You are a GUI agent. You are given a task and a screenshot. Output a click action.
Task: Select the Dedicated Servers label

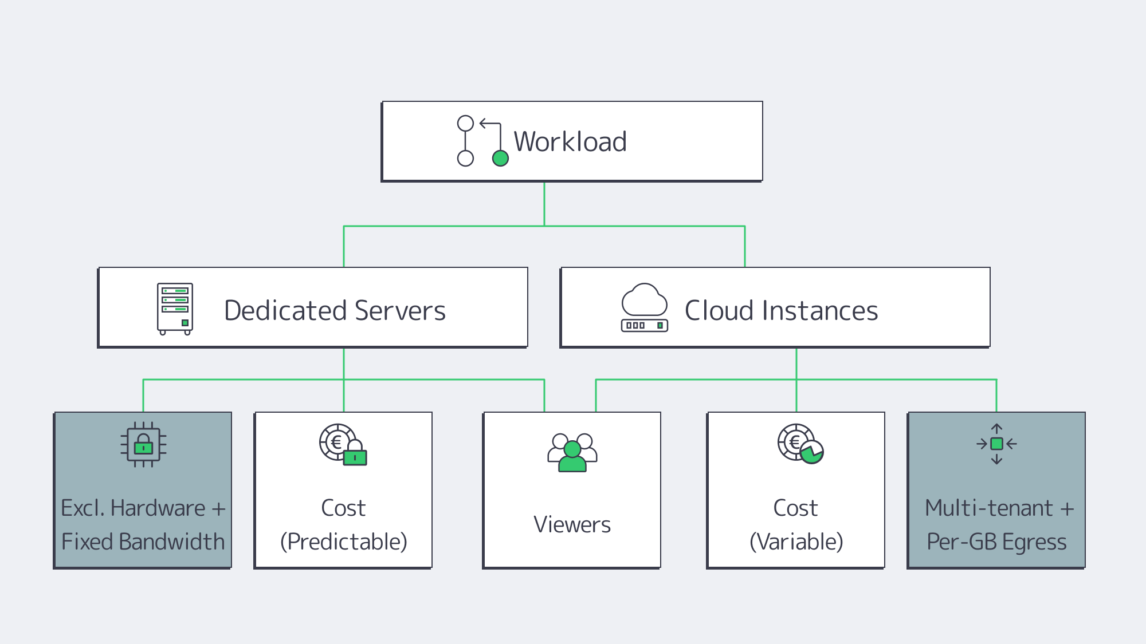335,310
